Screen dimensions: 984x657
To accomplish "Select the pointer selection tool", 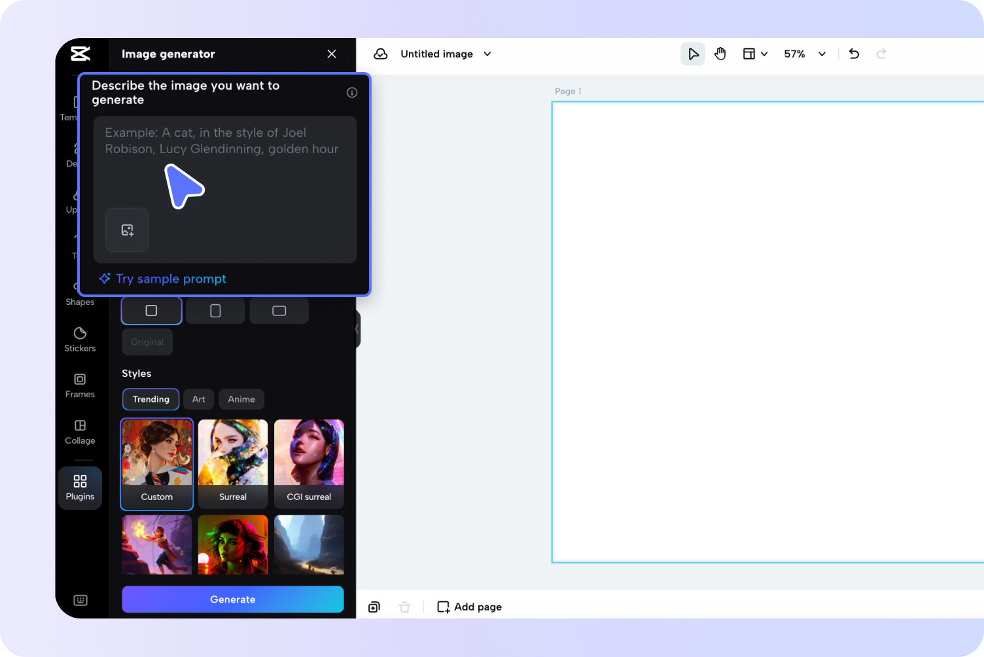I will (x=693, y=54).
